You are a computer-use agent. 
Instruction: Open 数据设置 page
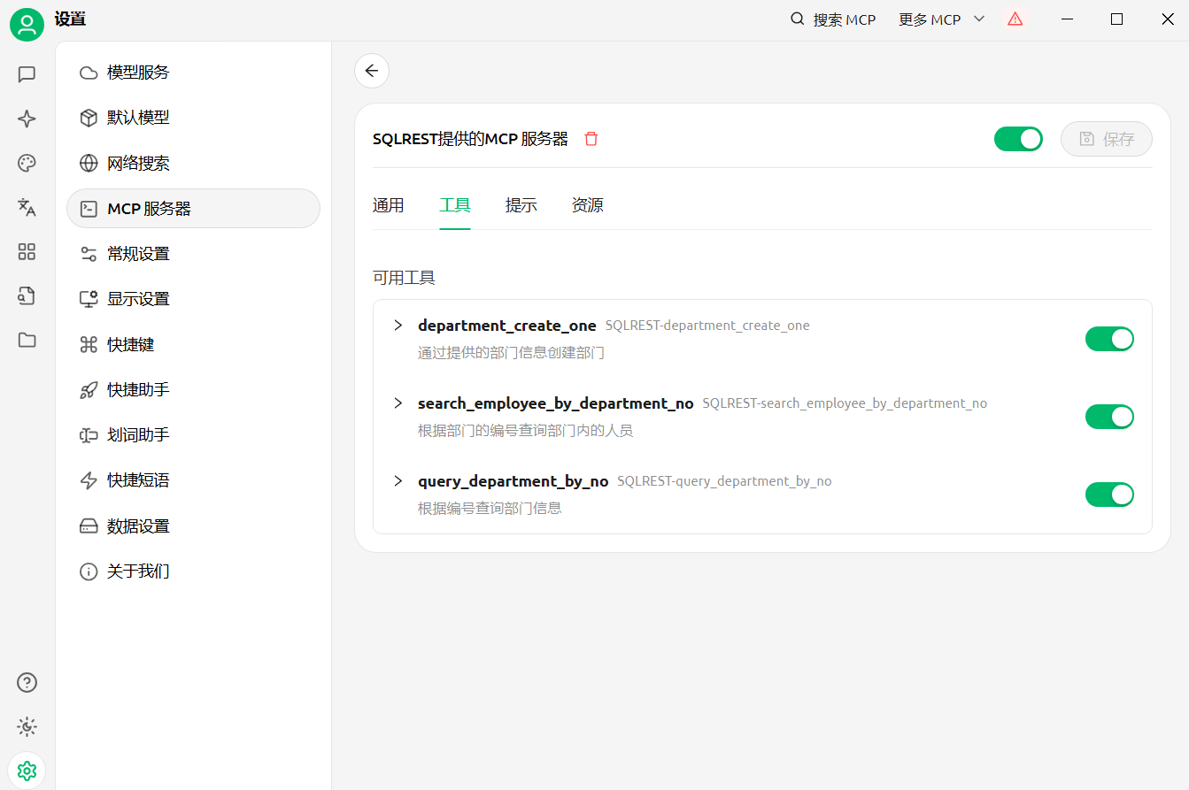193,526
